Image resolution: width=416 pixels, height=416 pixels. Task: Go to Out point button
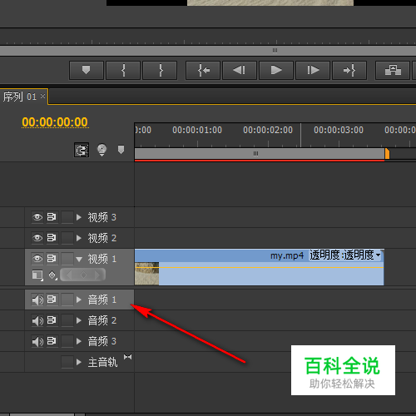pos(349,71)
